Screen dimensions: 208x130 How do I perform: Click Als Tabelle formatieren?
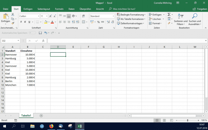tap(132, 19)
